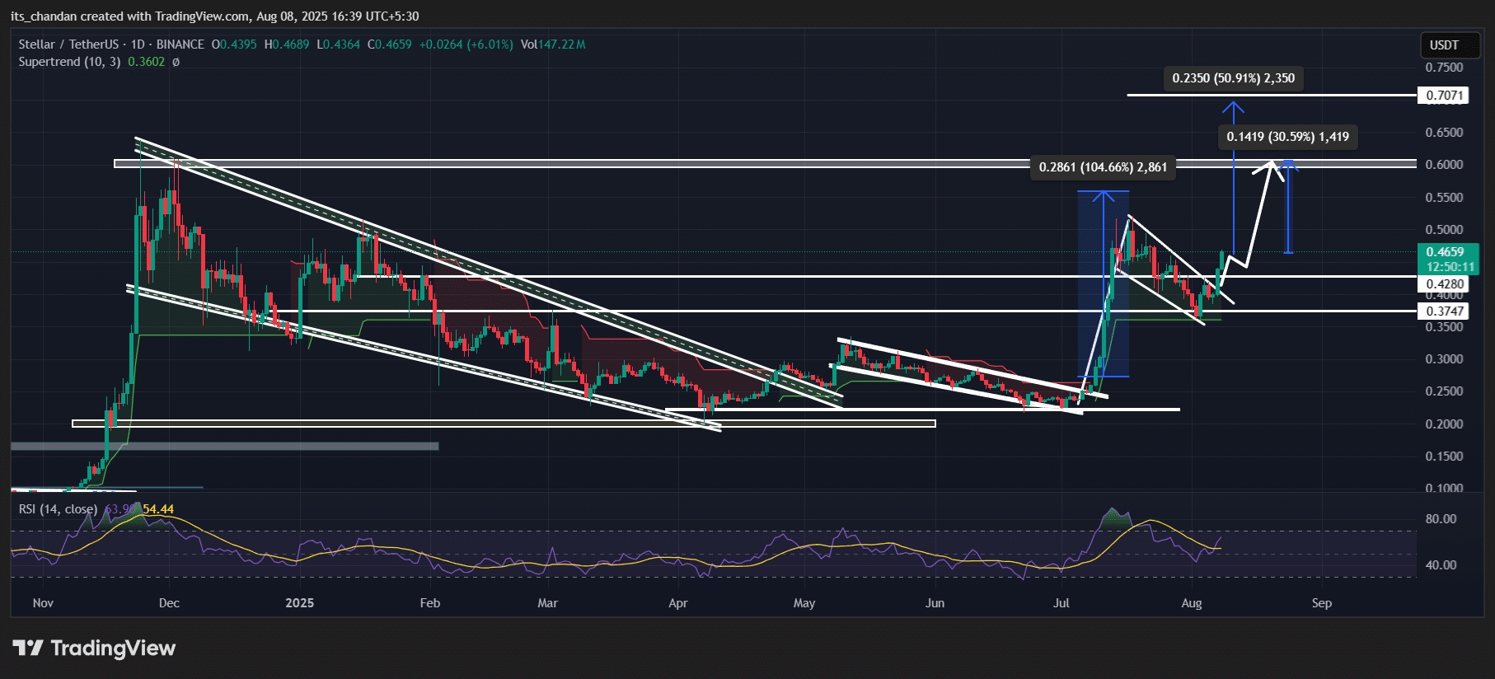Click the blue arrowhead below the 0.7071 line
1495x679 pixels.
click(1233, 108)
